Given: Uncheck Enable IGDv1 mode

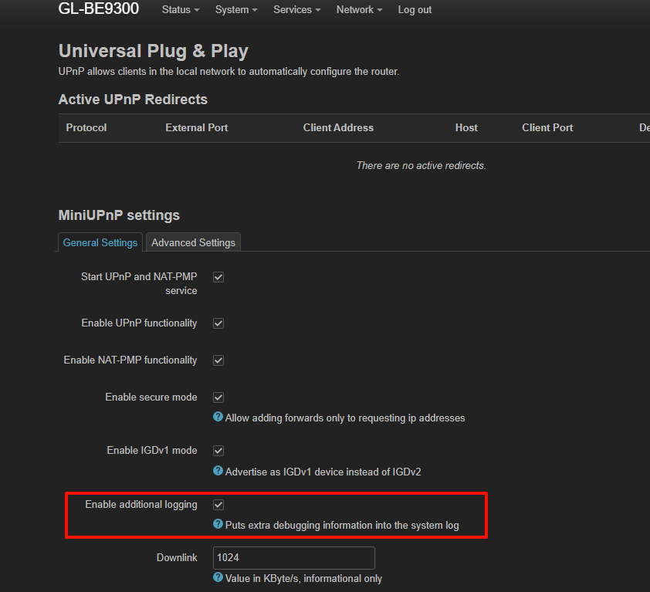Looking at the screenshot, I should [x=218, y=451].
